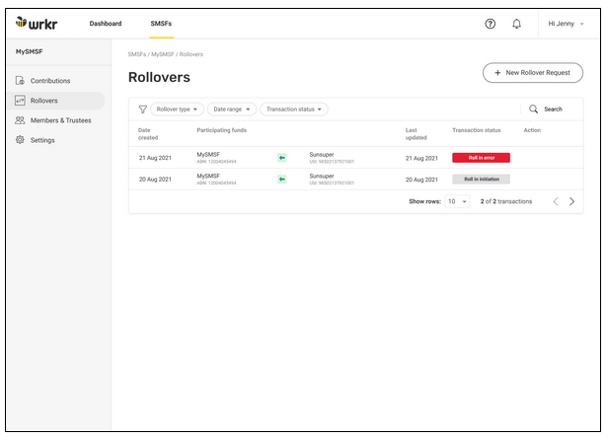Click the Roll in error status badge

[482, 158]
